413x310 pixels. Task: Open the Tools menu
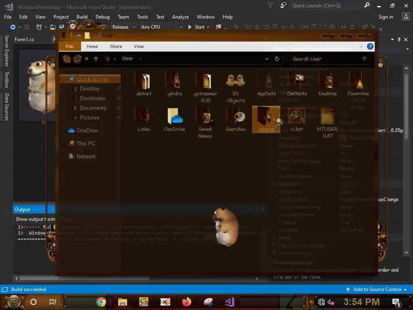coord(142,17)
